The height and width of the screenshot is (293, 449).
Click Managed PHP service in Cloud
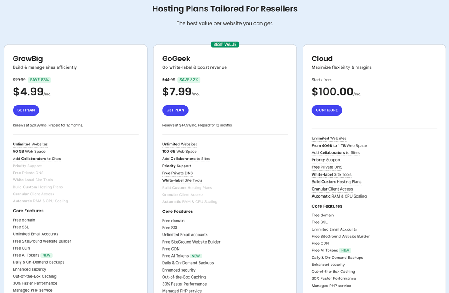tap(331, 286)
